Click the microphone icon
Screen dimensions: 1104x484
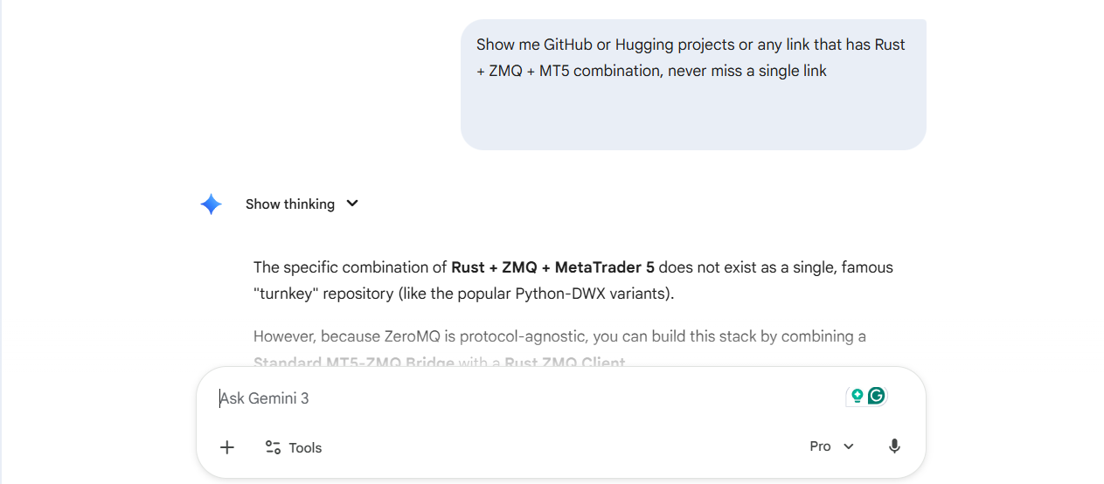point(894,446)
